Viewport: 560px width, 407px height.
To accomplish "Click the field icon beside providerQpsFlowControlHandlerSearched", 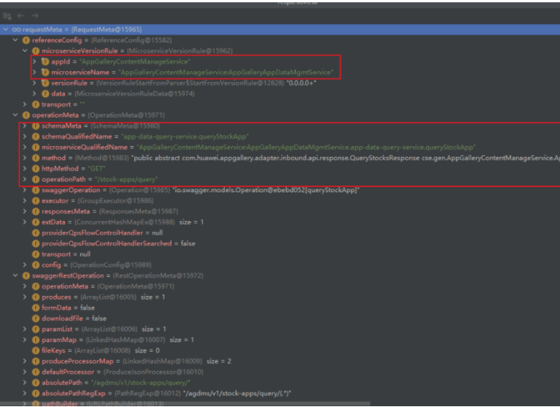I will (36, 243).
